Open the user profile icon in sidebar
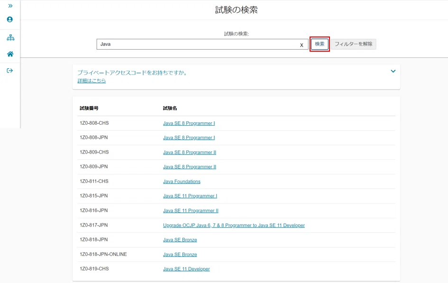This screenshot has height=283, width=448. [9, 19]
